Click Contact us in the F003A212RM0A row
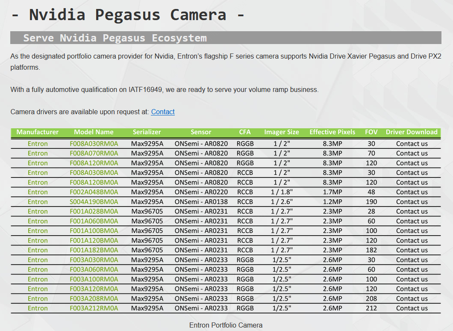Screen dimensions: 453x331 tap(412, 308)
